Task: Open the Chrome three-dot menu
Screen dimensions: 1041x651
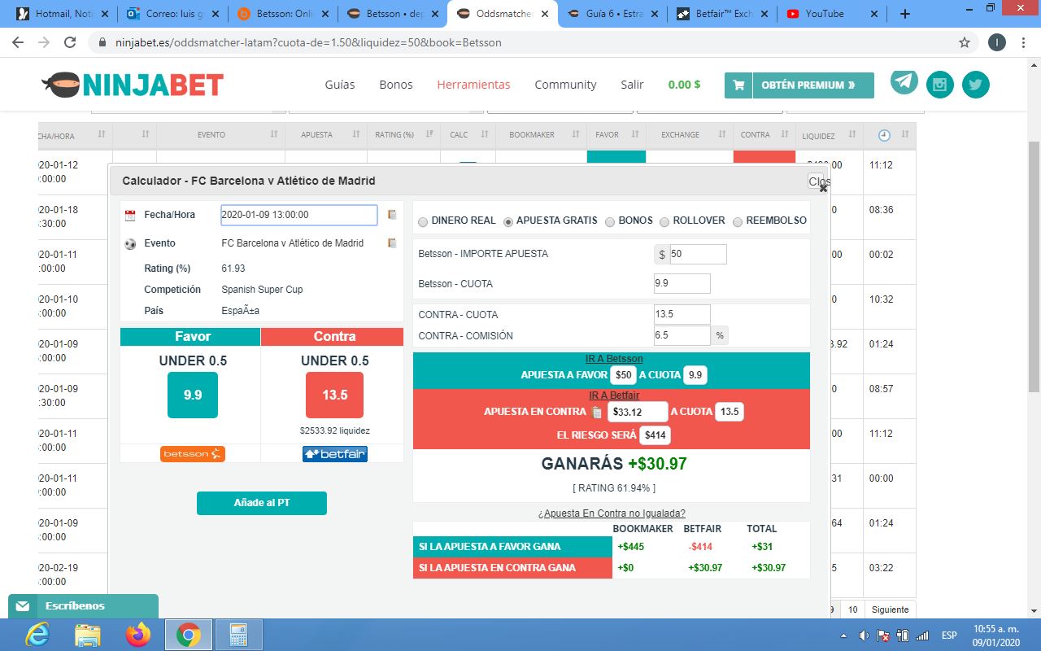Action: (1025, 42)
